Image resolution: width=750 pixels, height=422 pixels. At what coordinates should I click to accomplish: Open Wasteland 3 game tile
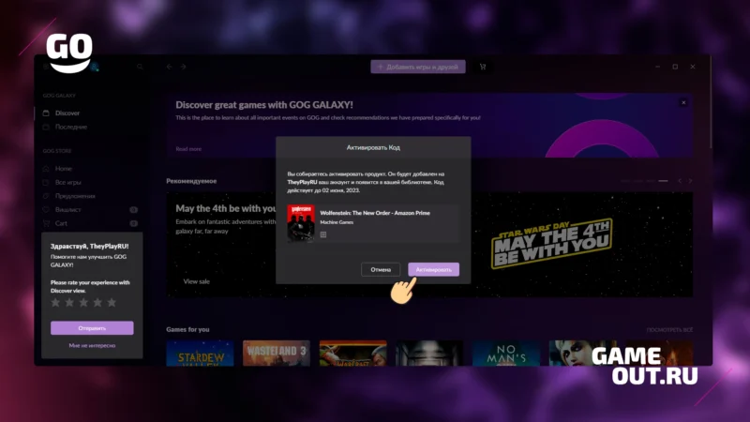277,354
